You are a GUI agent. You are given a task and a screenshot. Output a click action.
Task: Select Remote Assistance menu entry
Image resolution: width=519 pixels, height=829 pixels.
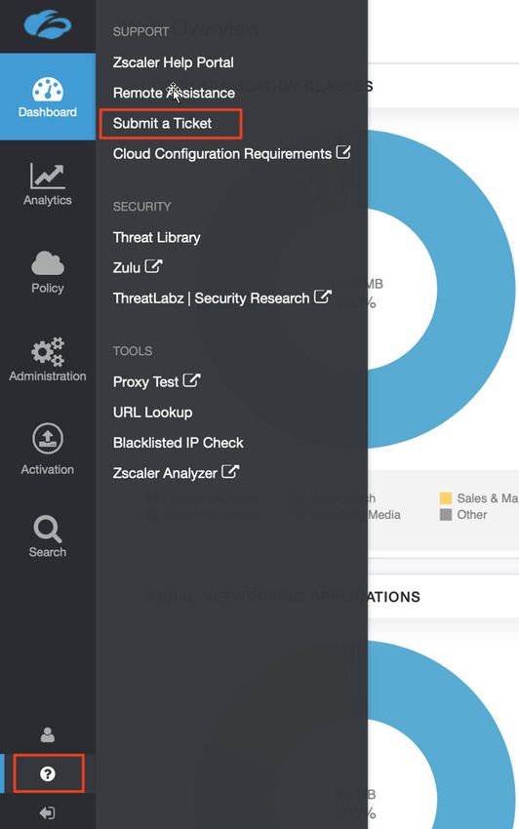(174, 93)
